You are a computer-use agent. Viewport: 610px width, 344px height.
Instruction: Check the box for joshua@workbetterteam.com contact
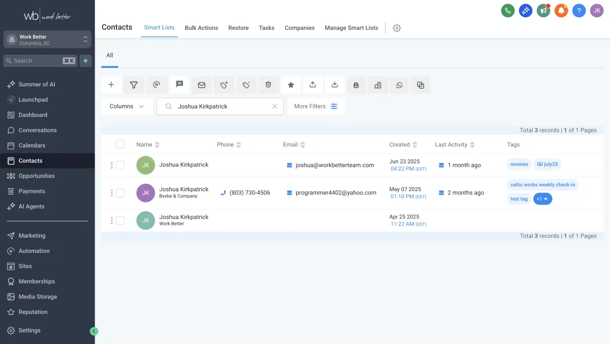(120, 165)
